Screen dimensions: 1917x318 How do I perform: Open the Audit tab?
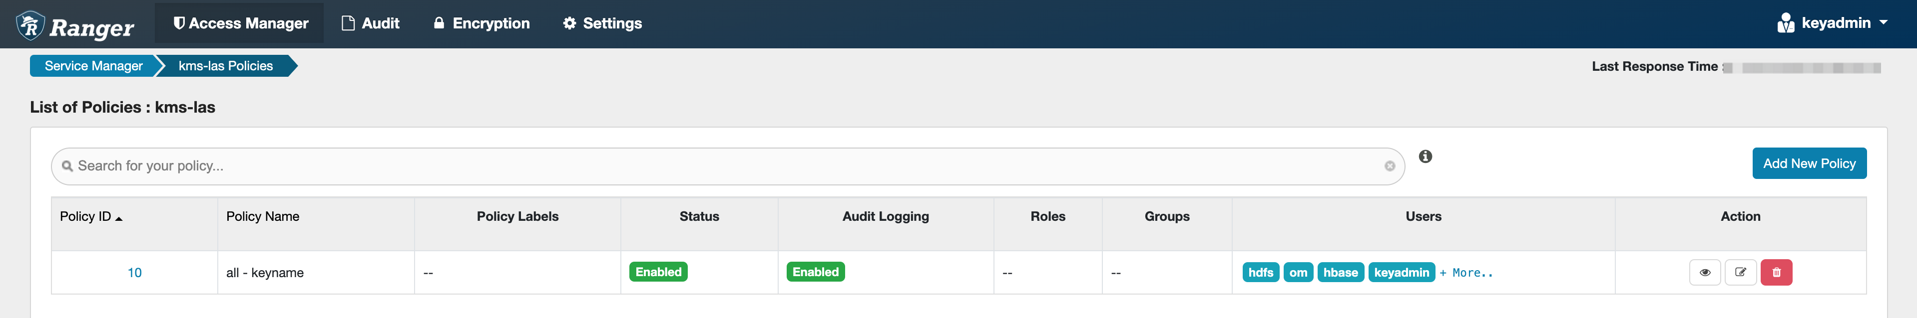(x=370, y=23)
